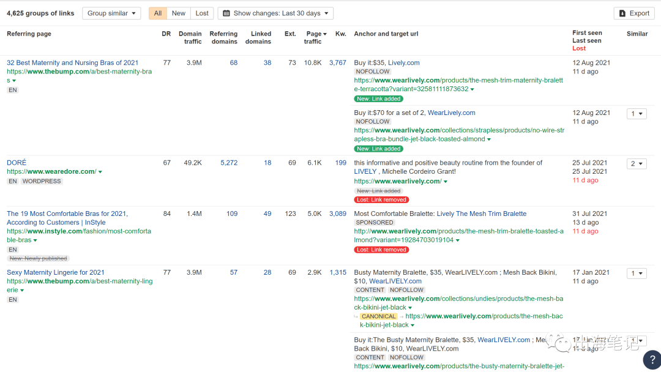Open the Group similar dropdown
The width and height of the screenshot is (661, 372).
point(111,13)
